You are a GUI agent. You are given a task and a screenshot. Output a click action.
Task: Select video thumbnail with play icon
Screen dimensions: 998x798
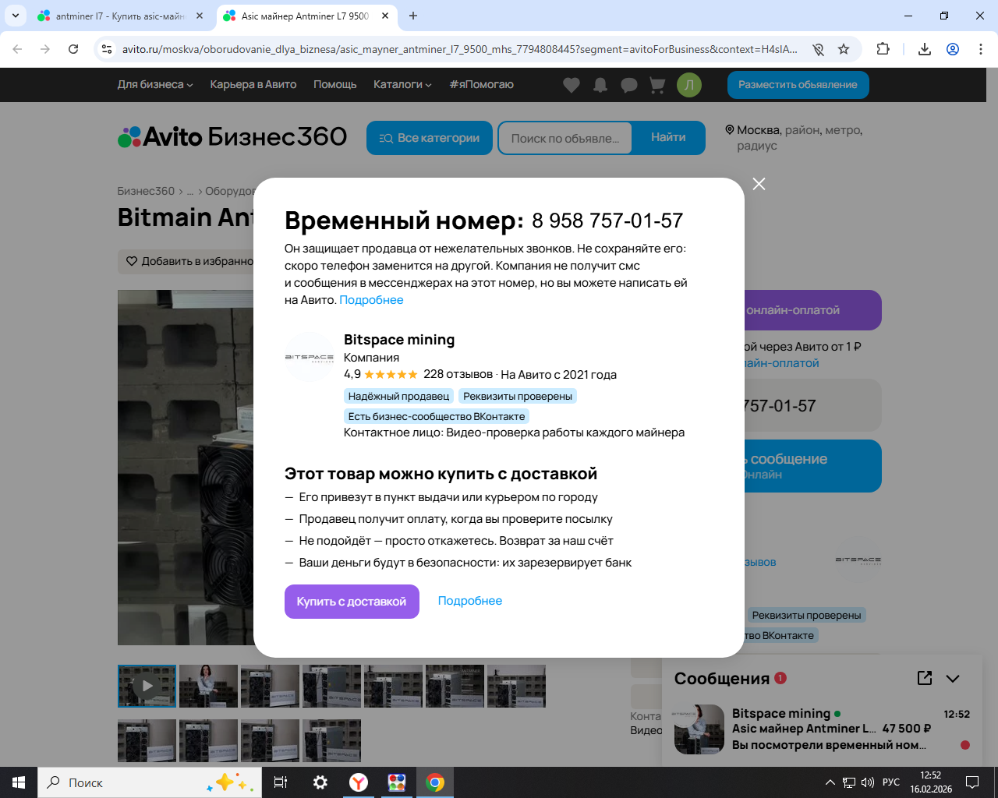[x=147, y=686]
